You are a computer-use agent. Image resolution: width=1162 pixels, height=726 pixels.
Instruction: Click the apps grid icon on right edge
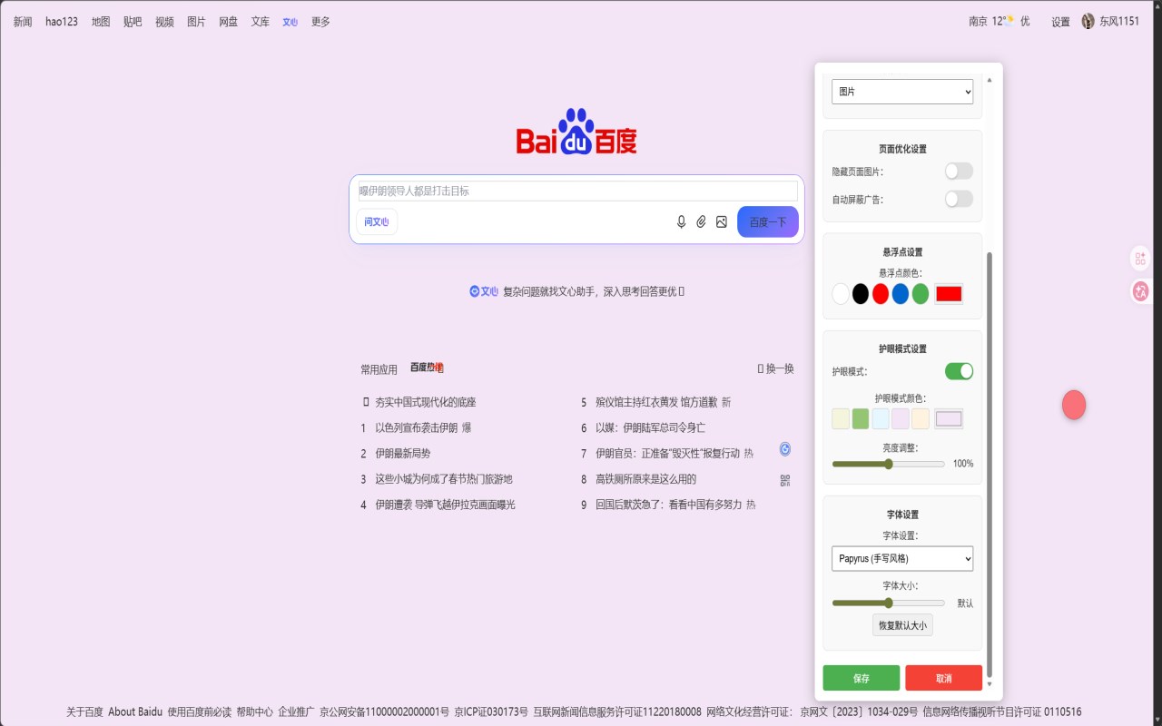pyautogui.click(x=1140, y=259)
